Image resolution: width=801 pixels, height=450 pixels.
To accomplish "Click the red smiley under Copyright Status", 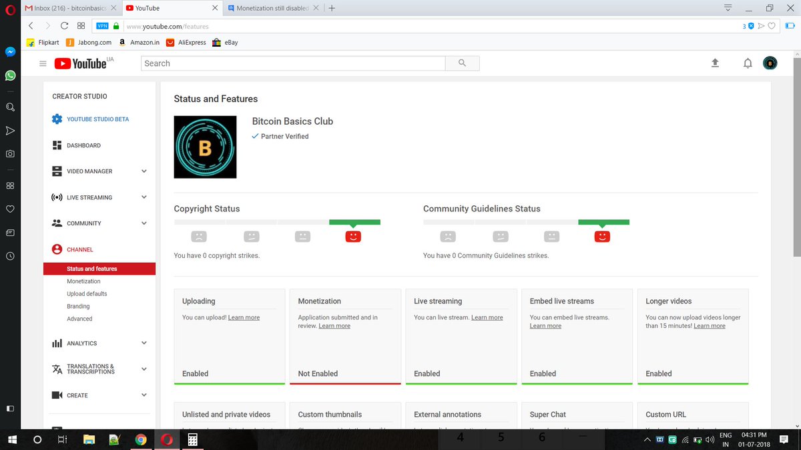I will point(353,236).
